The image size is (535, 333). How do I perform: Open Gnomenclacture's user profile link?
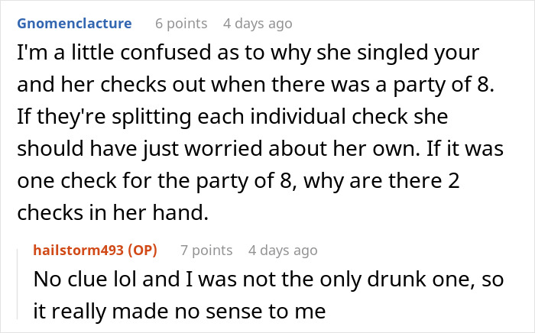tap(72, 24)
